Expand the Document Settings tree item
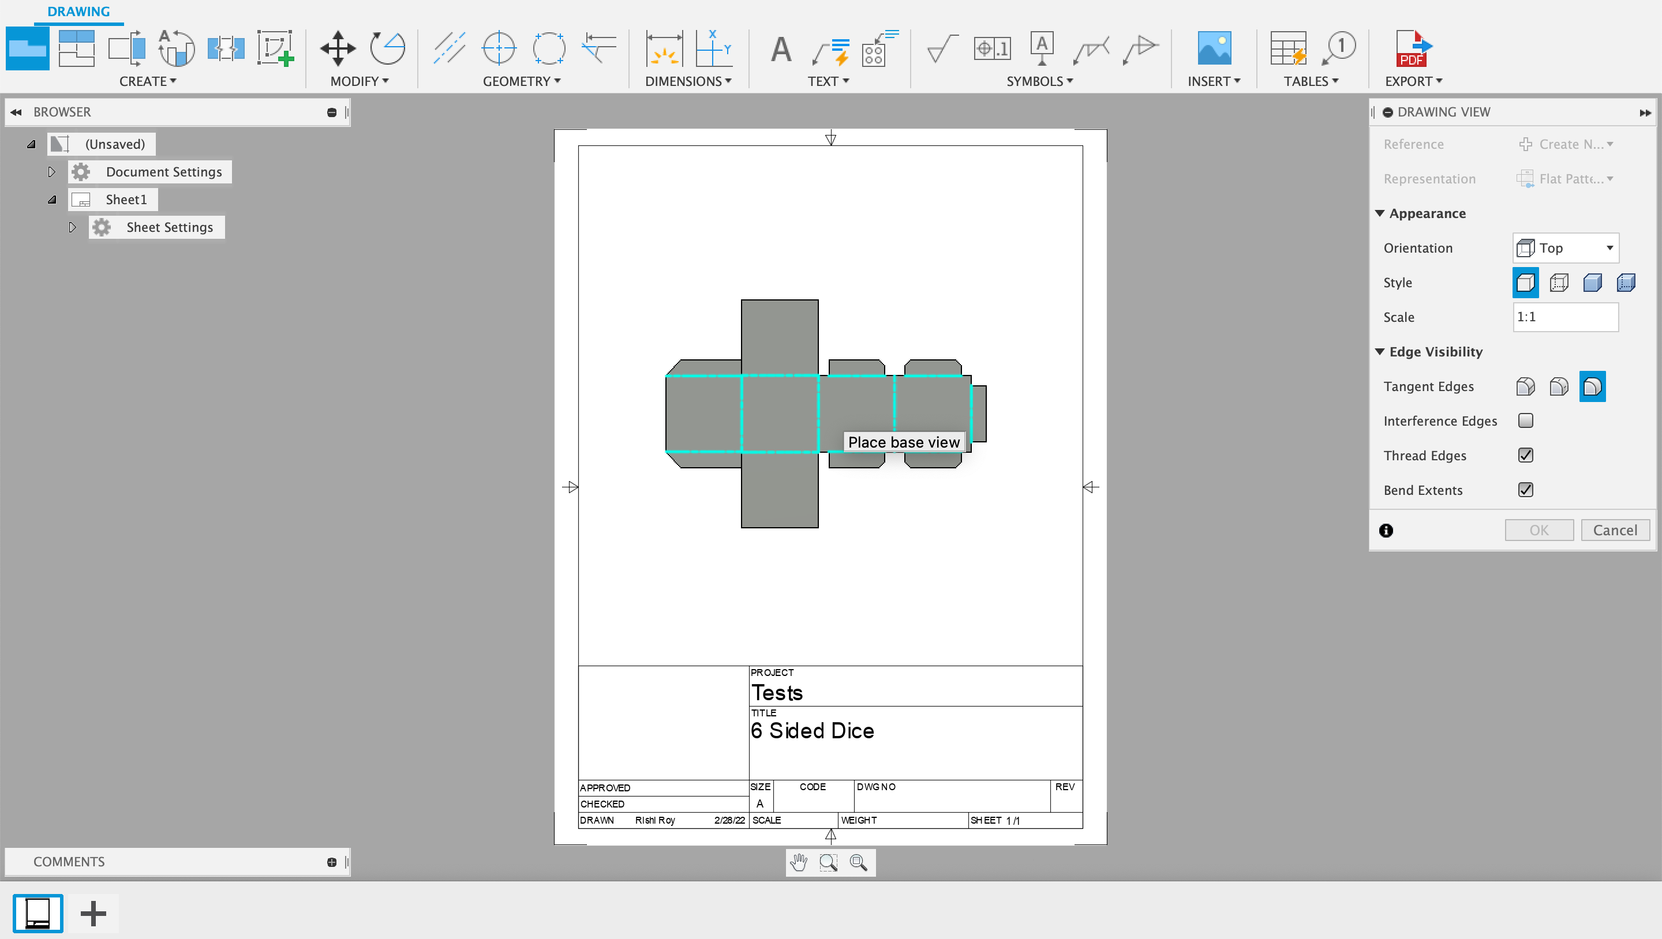Viewport: 1662px width, 939px height. click(51, 171)
